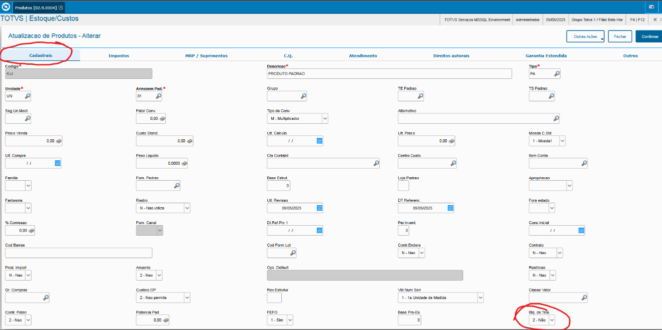
Task: Open the Alternativo search magnifier
Action: click(x=556, y=119)
